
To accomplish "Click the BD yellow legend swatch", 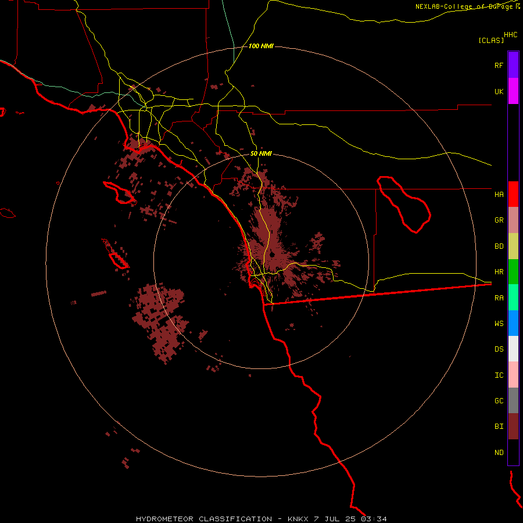I will [513, 246].
